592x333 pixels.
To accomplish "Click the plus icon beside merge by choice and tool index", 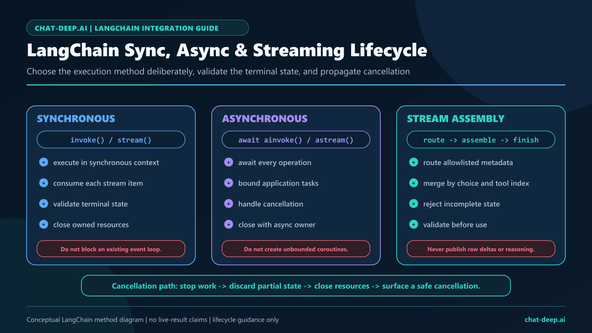I will [414, 183].
